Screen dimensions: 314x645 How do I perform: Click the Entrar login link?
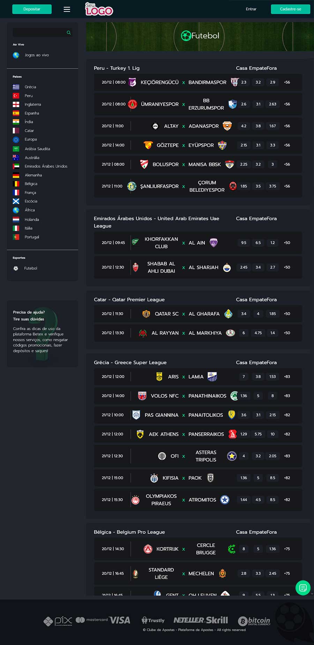point(251,9)
